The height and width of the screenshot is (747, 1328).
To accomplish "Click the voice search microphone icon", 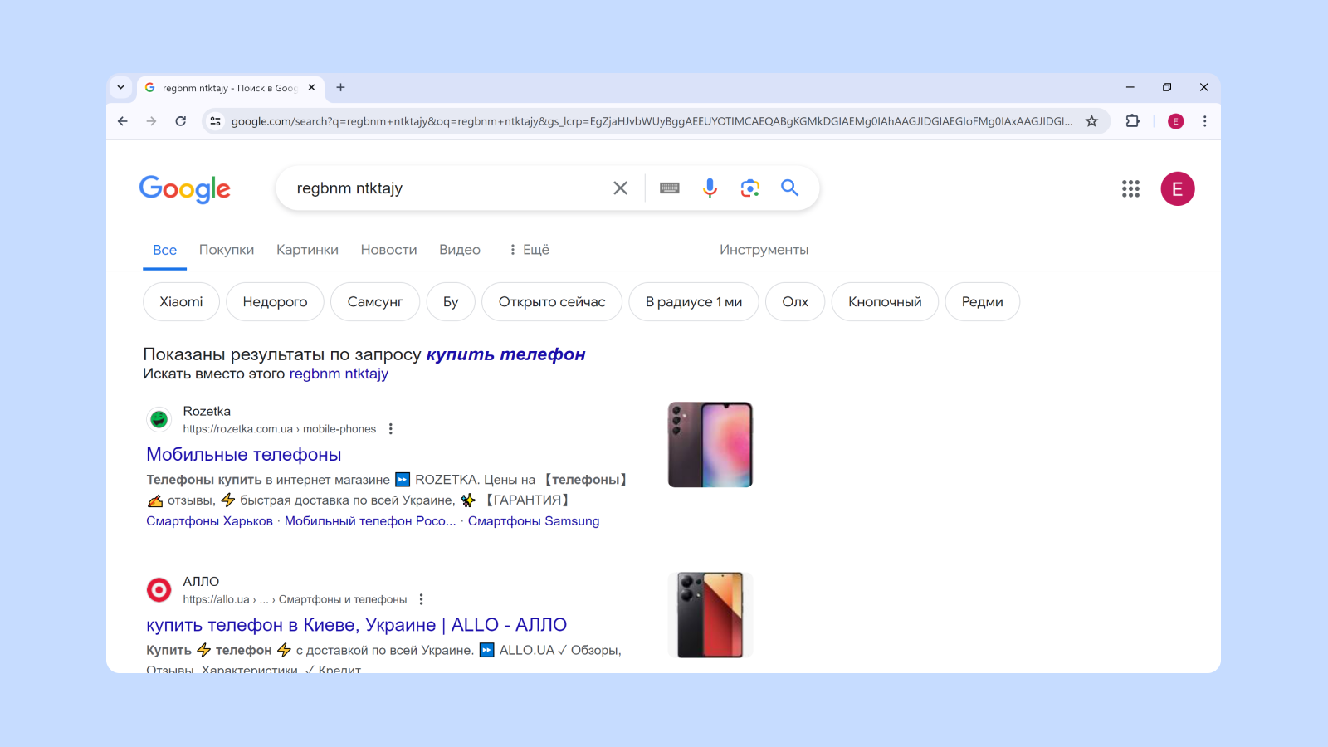I will pyautogui.click(x=710, y=188).
